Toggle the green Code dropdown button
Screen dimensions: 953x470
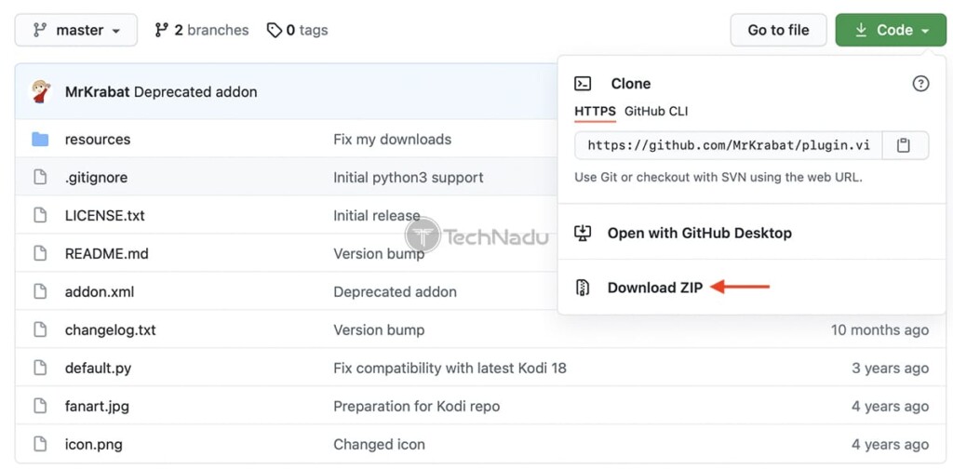coord(891,30)
